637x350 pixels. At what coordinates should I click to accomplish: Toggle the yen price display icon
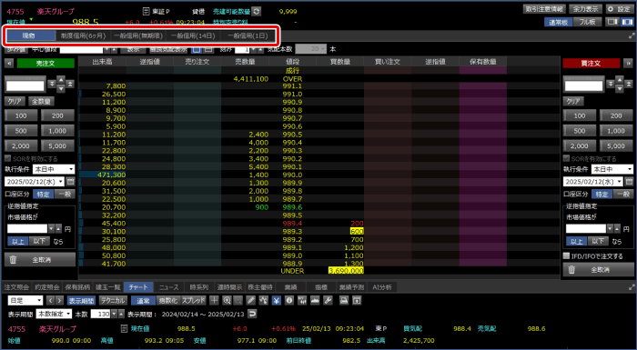(277, 301)
